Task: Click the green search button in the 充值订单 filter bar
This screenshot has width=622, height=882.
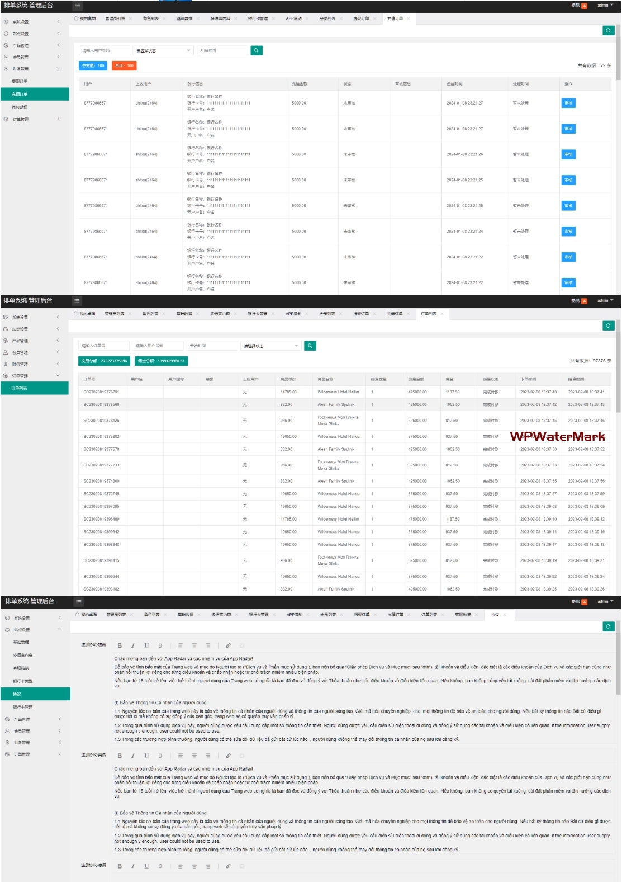Action: pyautogui.click(x=256, y=50)
